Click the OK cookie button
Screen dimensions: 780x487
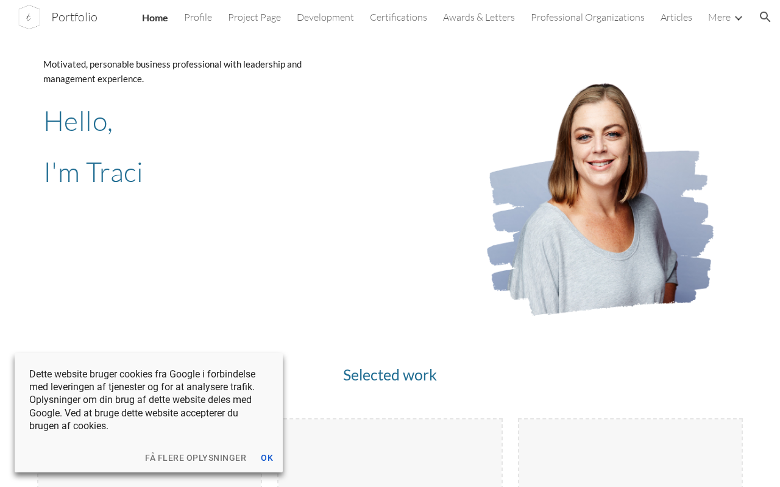tap(267, 458)
